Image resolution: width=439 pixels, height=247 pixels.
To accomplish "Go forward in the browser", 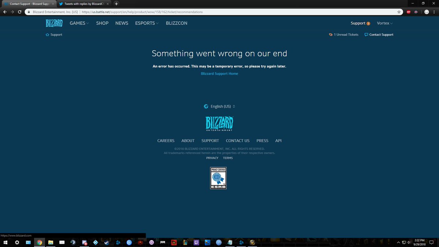I will click(x=13, y=12).
